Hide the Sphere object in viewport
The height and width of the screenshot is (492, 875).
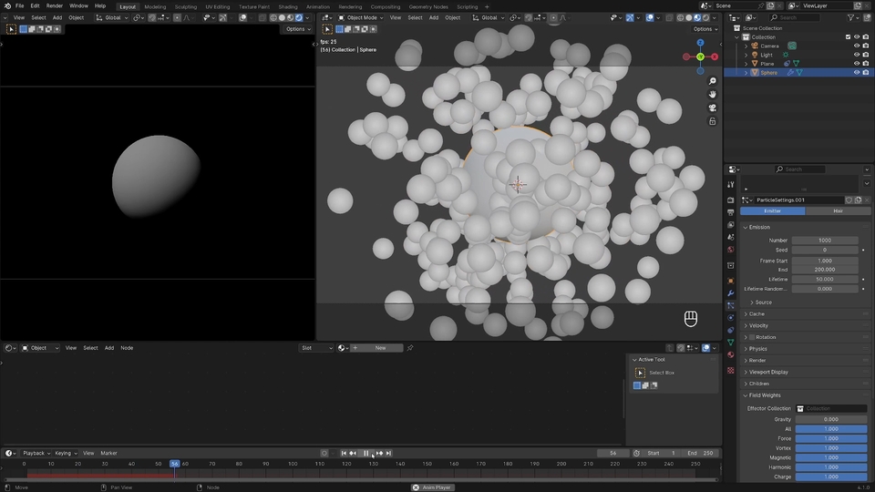coord(857,73)
